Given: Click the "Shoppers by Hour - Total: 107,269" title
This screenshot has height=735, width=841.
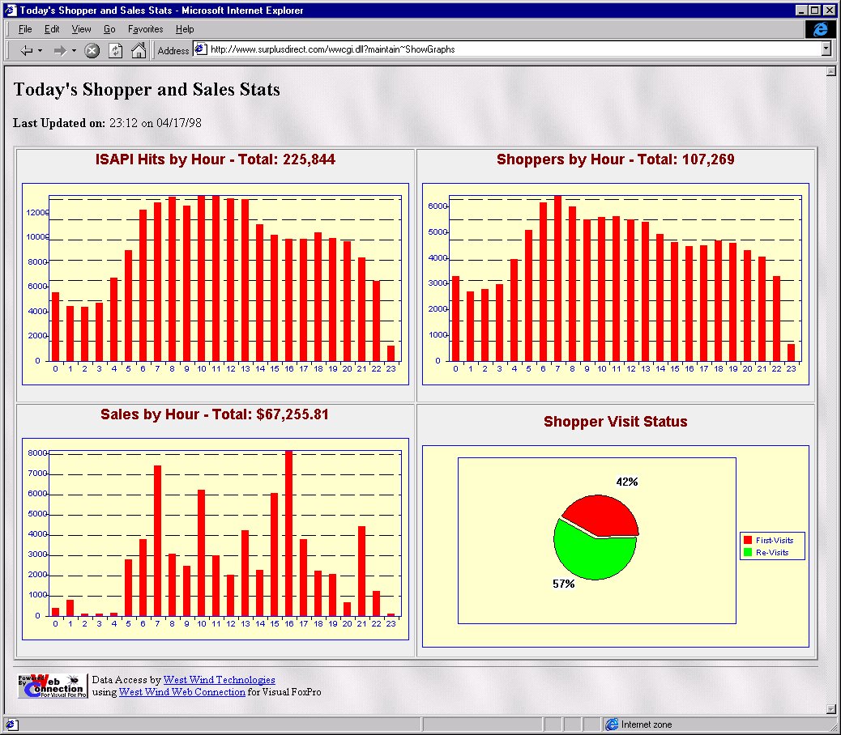Looking at the screenshot, I should [x=615, y=159].
